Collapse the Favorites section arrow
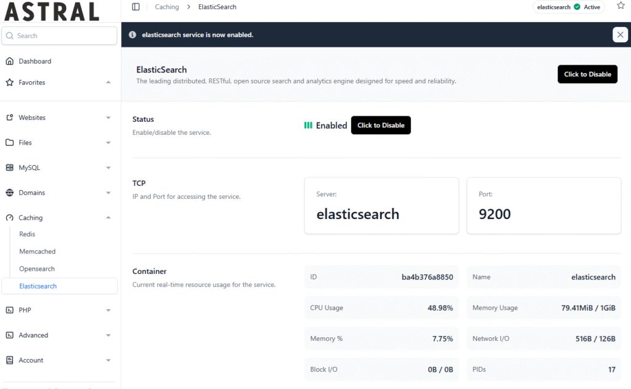The width and height of the screenshot is (631, 389). click(108, 82)
